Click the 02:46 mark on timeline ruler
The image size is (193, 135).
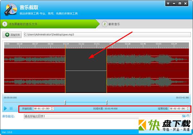coord(143,44)
